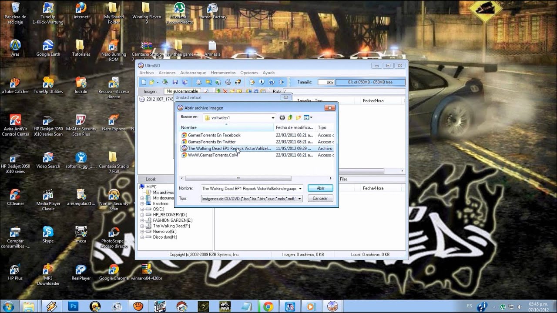Select the Ares desktop icon
This screenshot has width=557, height=313.
click(x=15, y=48)
